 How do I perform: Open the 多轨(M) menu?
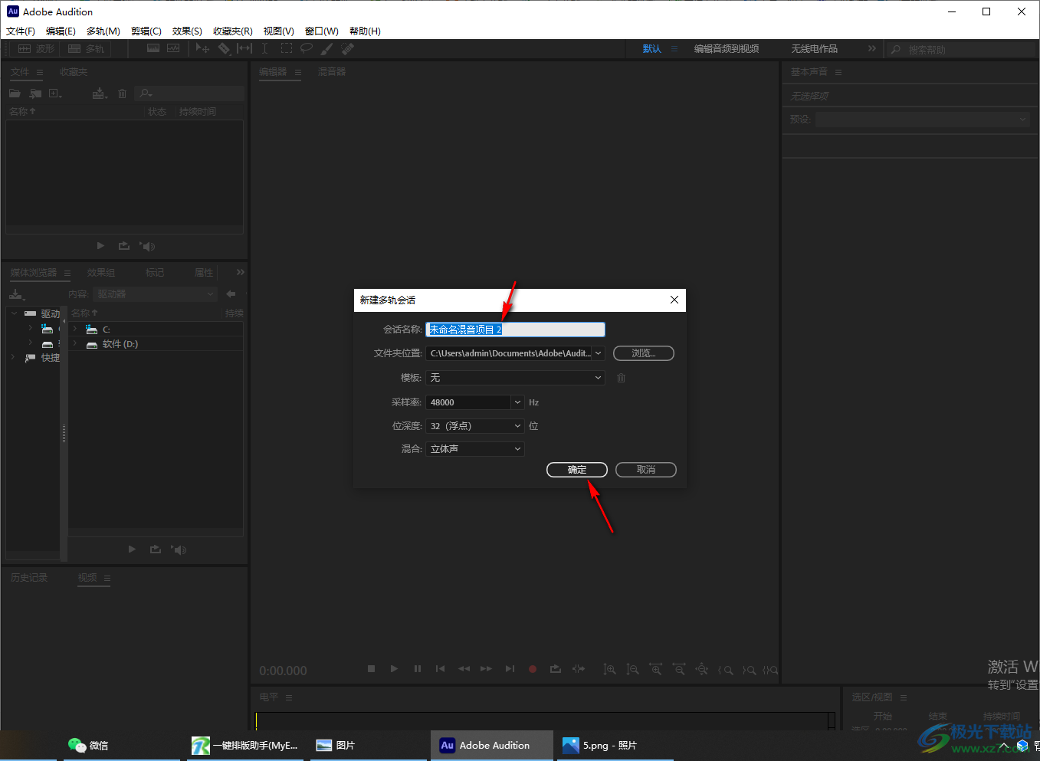pos(103,31)
